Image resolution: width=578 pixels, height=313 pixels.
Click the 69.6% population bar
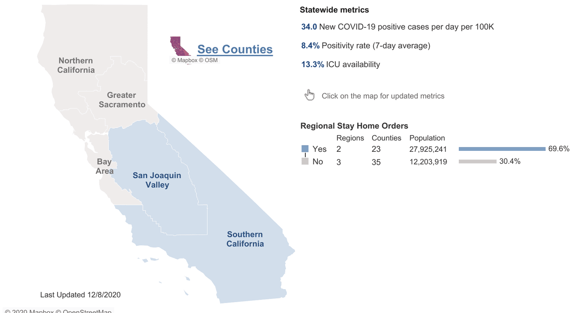tap(502, 149)
